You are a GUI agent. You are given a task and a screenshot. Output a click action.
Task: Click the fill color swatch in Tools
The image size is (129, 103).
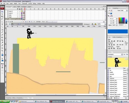coord(3,61)
